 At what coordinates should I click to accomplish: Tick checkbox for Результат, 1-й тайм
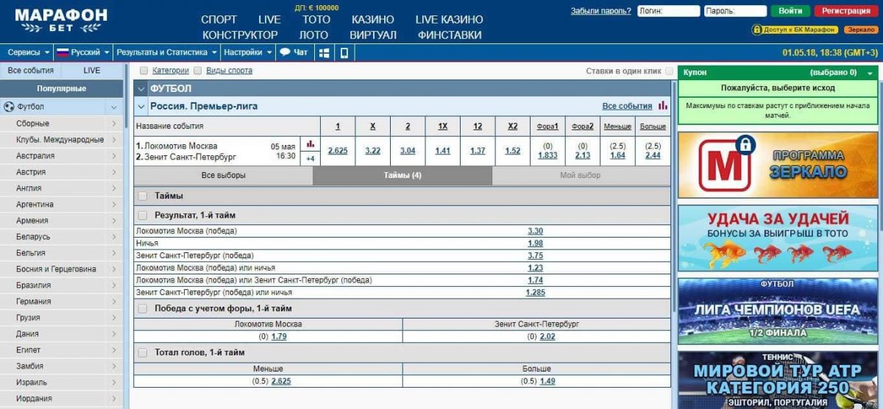coord(143,216)
